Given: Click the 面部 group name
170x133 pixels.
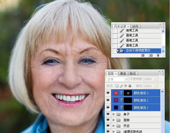Looking at the screenshot, I should click(126, 120).
